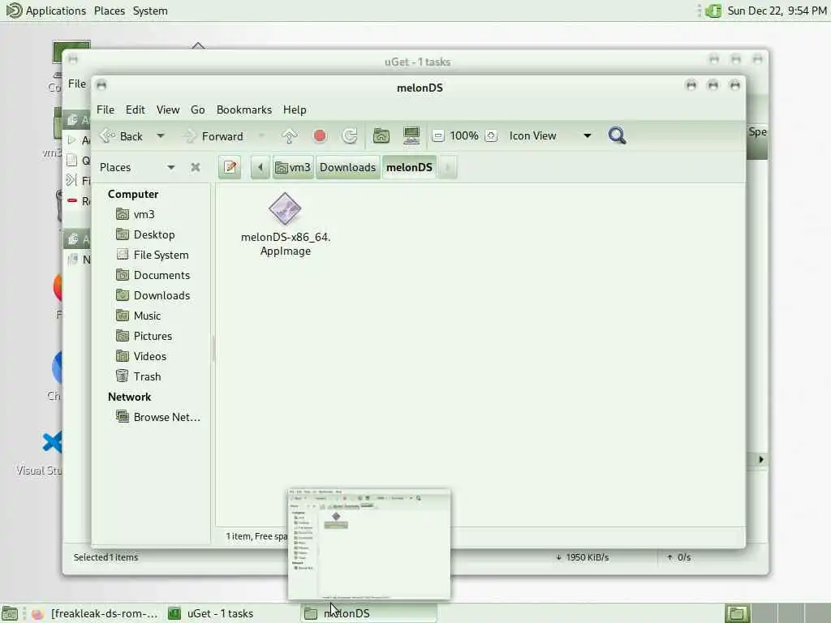
Task: Click the uGet download speed 1950 KiB/s
Action: 583,557
